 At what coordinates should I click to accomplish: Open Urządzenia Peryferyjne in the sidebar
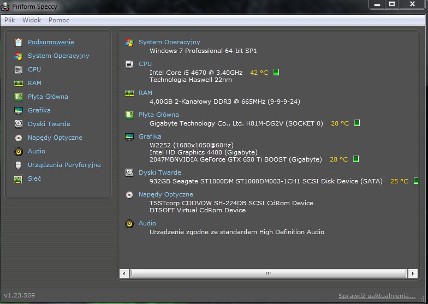(x=64, y=165)
